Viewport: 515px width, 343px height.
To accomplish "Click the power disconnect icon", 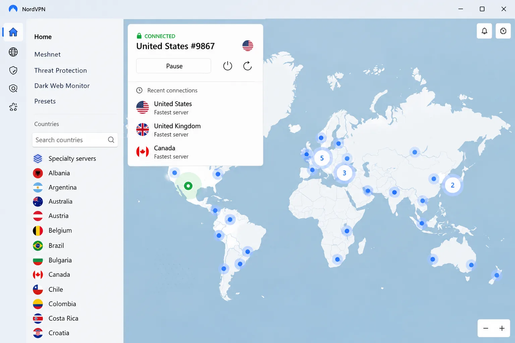I will 228,66.
